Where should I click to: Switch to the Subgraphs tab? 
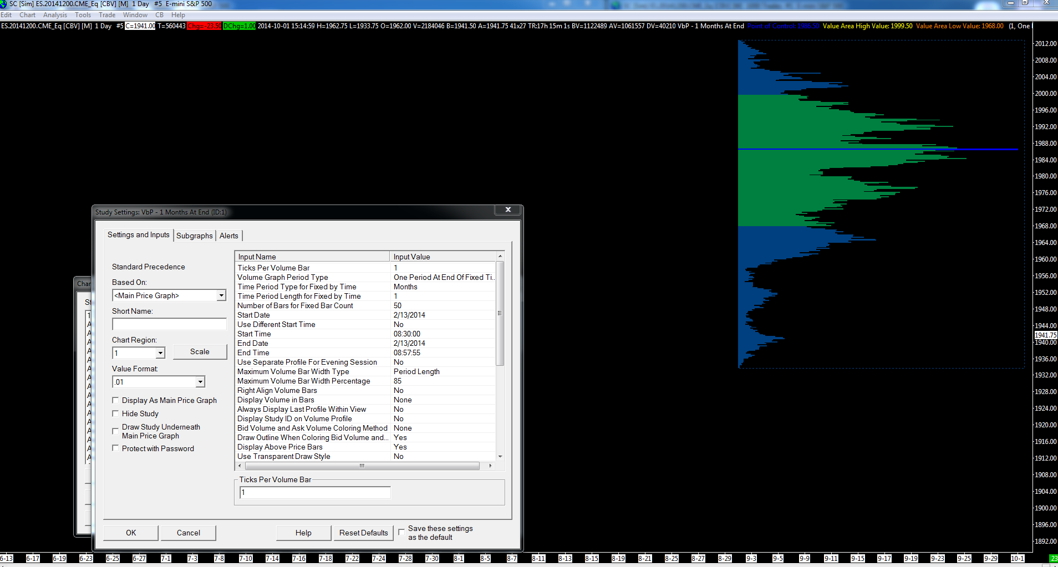pos(195,236)
